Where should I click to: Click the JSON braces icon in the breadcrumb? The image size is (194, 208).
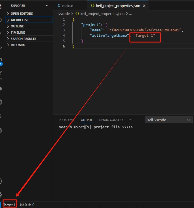[77, 14]
